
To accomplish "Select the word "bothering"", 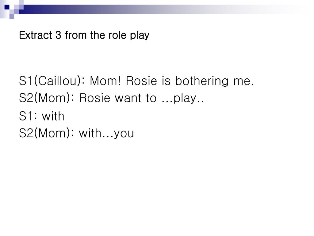I will click(x=202, y=81).
